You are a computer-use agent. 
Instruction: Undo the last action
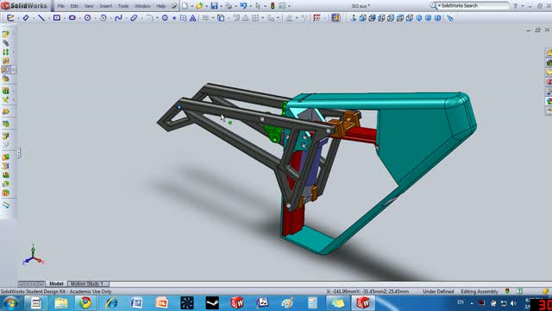[243, 6]
